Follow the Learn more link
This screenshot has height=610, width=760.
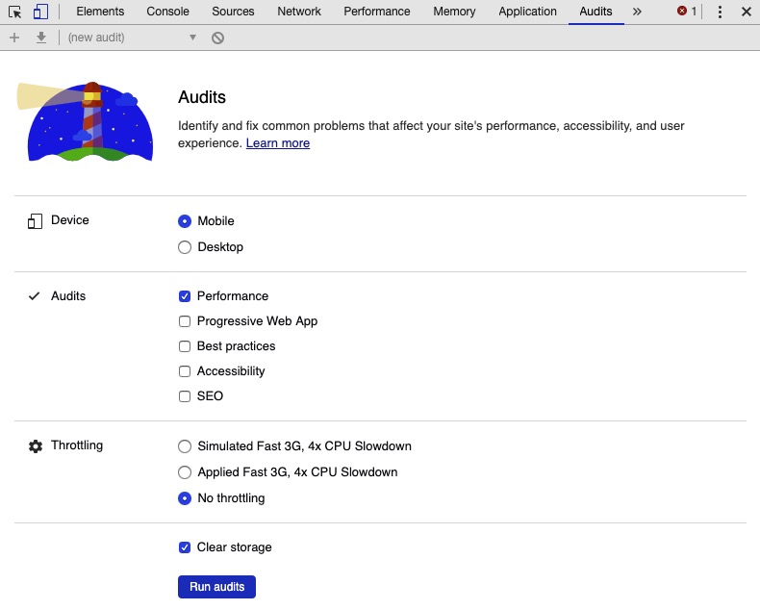[278, 143]
